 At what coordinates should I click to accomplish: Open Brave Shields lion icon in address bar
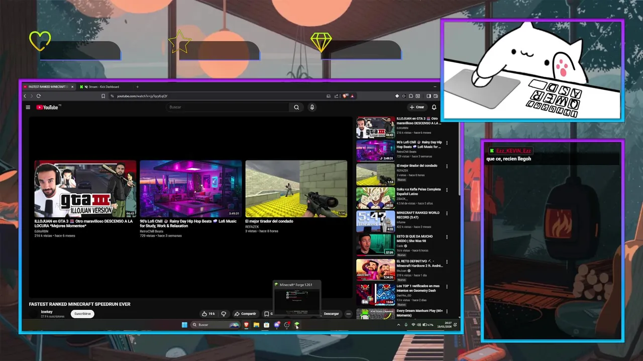click(345, 96)
